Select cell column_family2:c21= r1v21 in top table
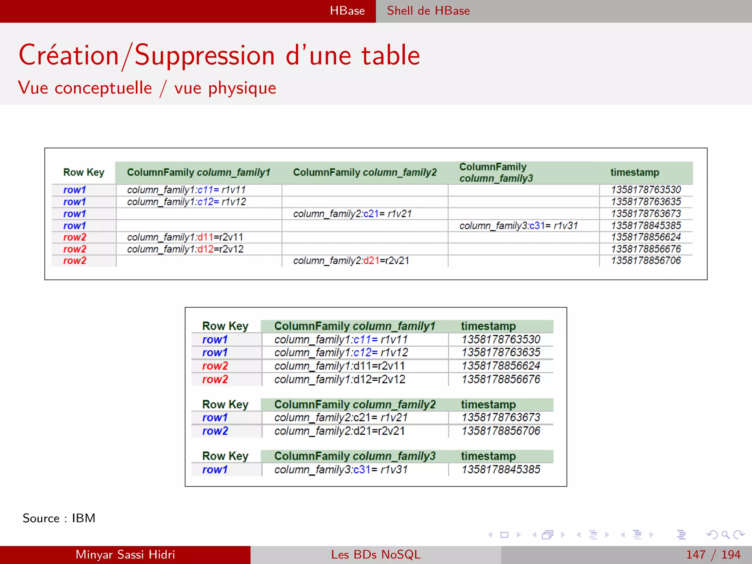The image size is (752, 564). [352, 214]
